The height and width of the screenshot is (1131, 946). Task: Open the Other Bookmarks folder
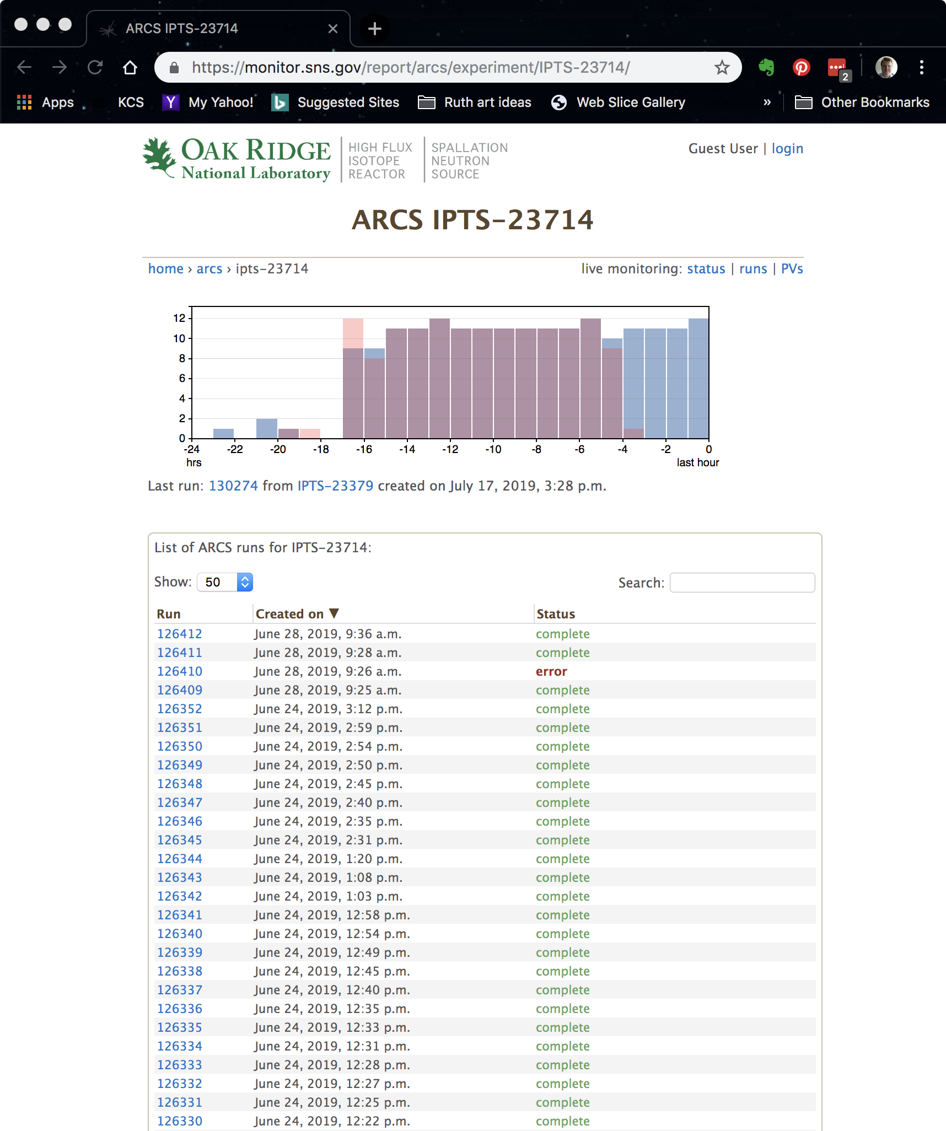point(862,103)
